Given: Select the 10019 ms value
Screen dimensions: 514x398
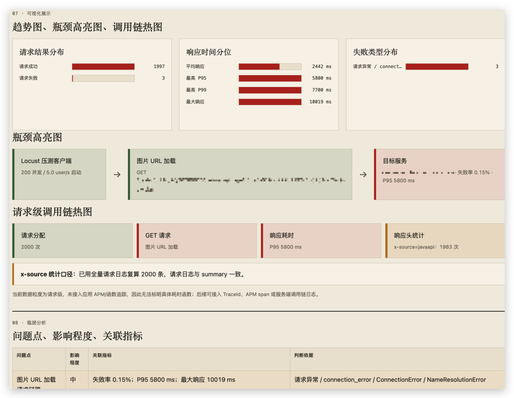Looking at the screenshot, I should [320, 102].
